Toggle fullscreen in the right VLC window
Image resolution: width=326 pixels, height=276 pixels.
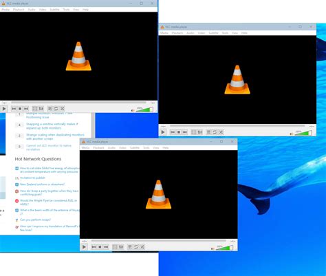click(194, 132)
